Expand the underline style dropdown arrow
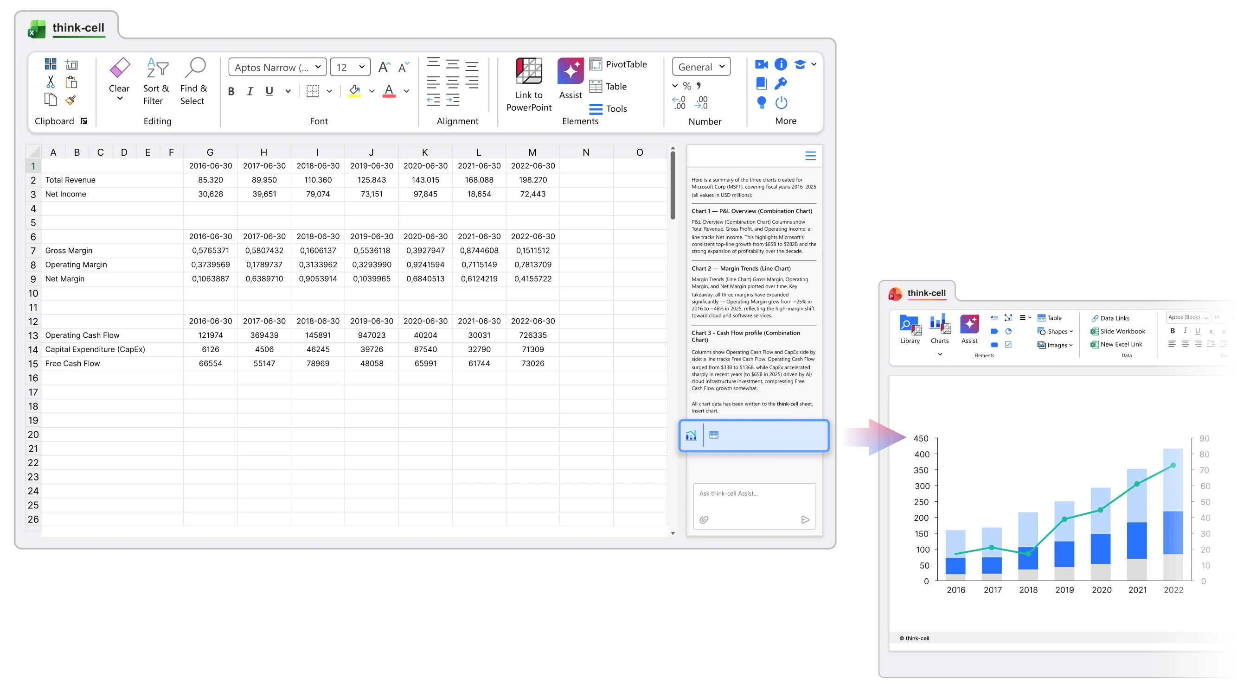 point(288,91)
